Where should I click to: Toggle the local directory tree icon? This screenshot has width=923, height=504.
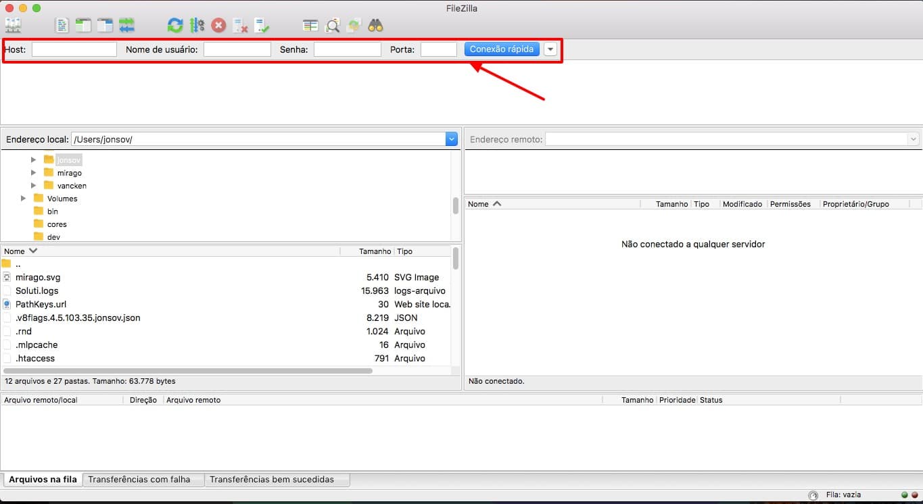83,26
